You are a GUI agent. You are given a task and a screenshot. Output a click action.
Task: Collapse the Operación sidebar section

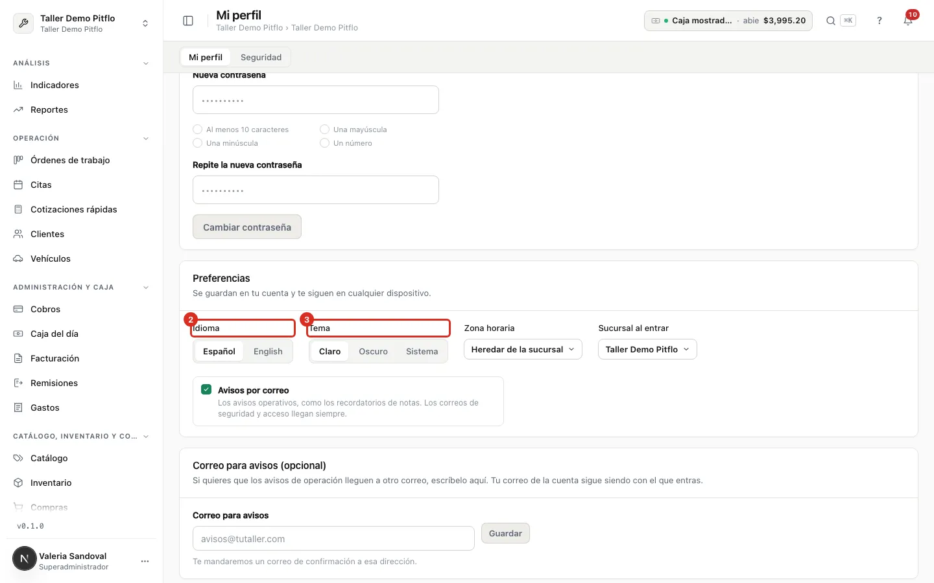coord(146,139)
